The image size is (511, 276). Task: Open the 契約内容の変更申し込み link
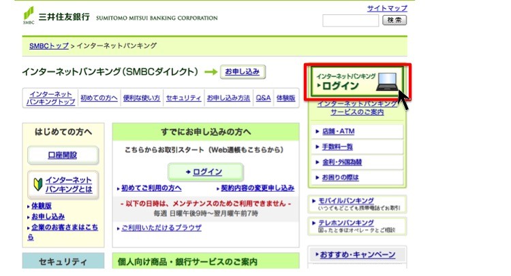click(x=258, y=188)
